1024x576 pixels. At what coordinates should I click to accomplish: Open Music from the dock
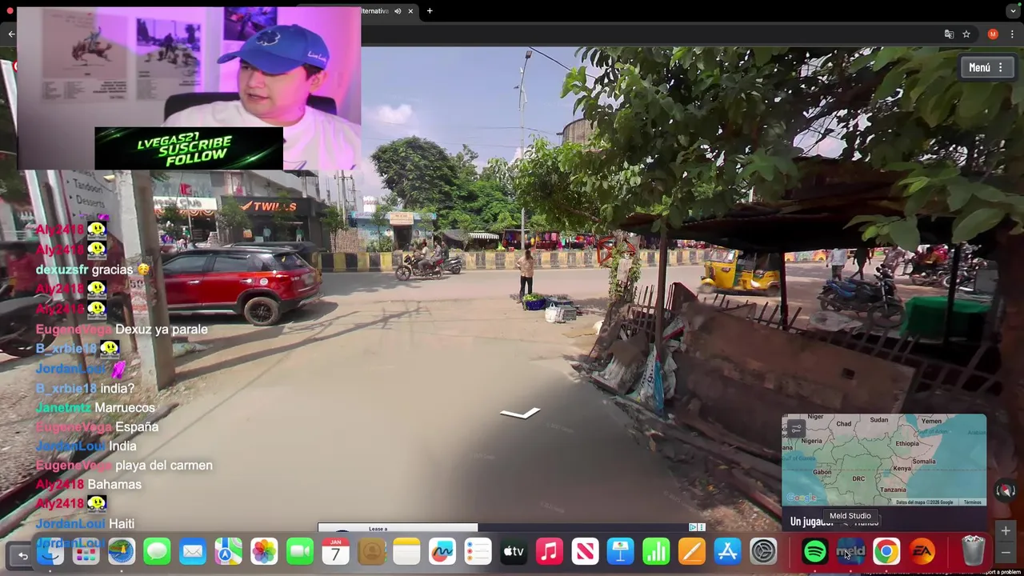[550, 552]
